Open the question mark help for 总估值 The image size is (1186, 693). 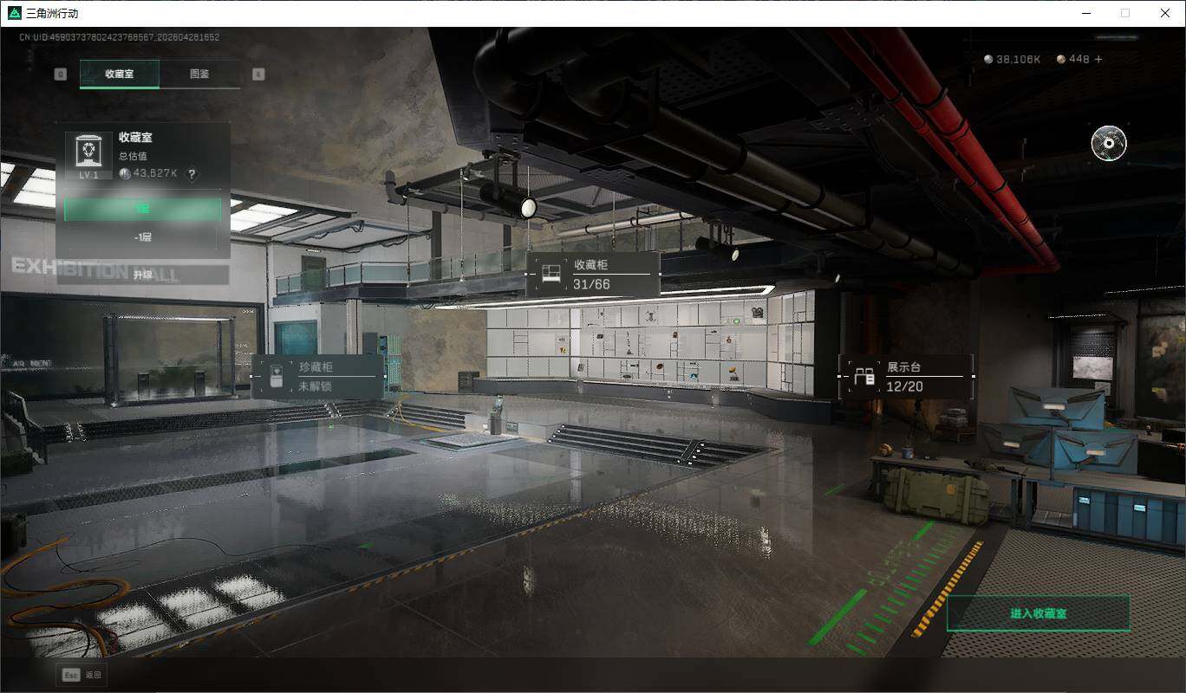click(192, 173)
